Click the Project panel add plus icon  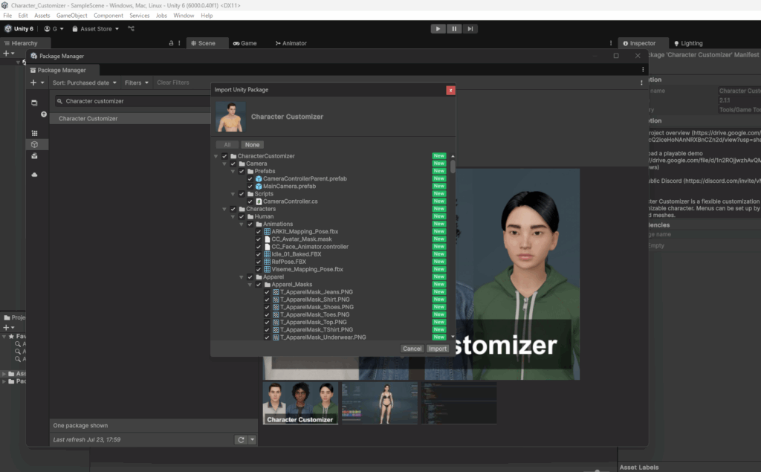[6, 327]
